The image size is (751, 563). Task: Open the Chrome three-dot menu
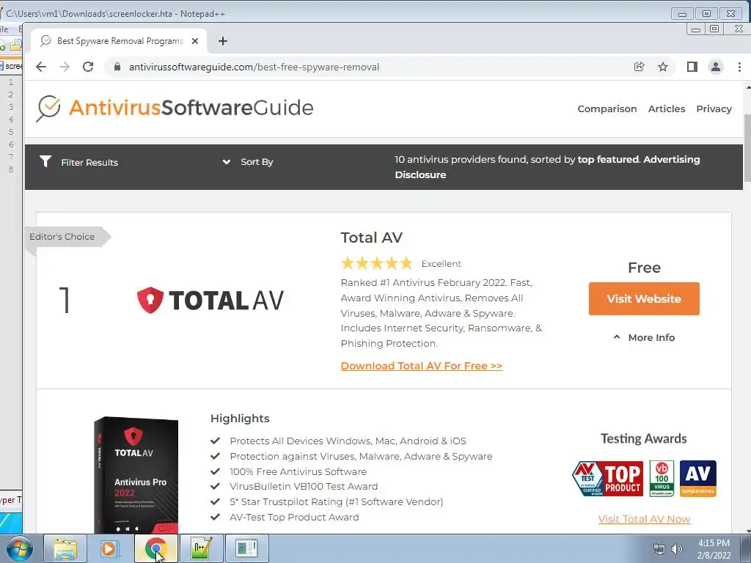click(739, 67)
